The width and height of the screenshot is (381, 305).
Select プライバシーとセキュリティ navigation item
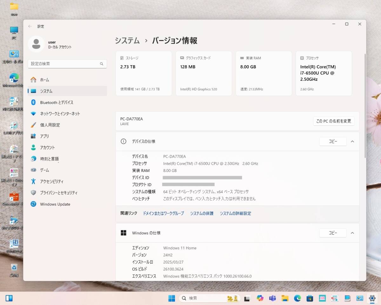[x=67, y=193]
